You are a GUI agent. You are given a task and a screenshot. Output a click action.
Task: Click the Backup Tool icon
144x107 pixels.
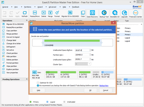104,14
